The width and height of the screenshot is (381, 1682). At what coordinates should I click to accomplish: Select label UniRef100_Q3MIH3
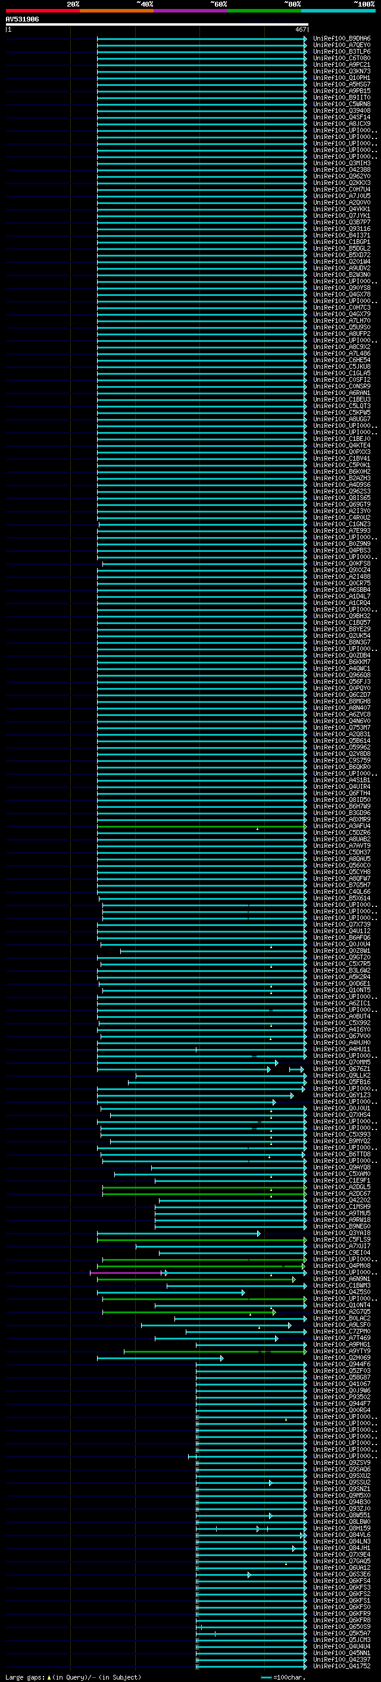tap(341, 163)
